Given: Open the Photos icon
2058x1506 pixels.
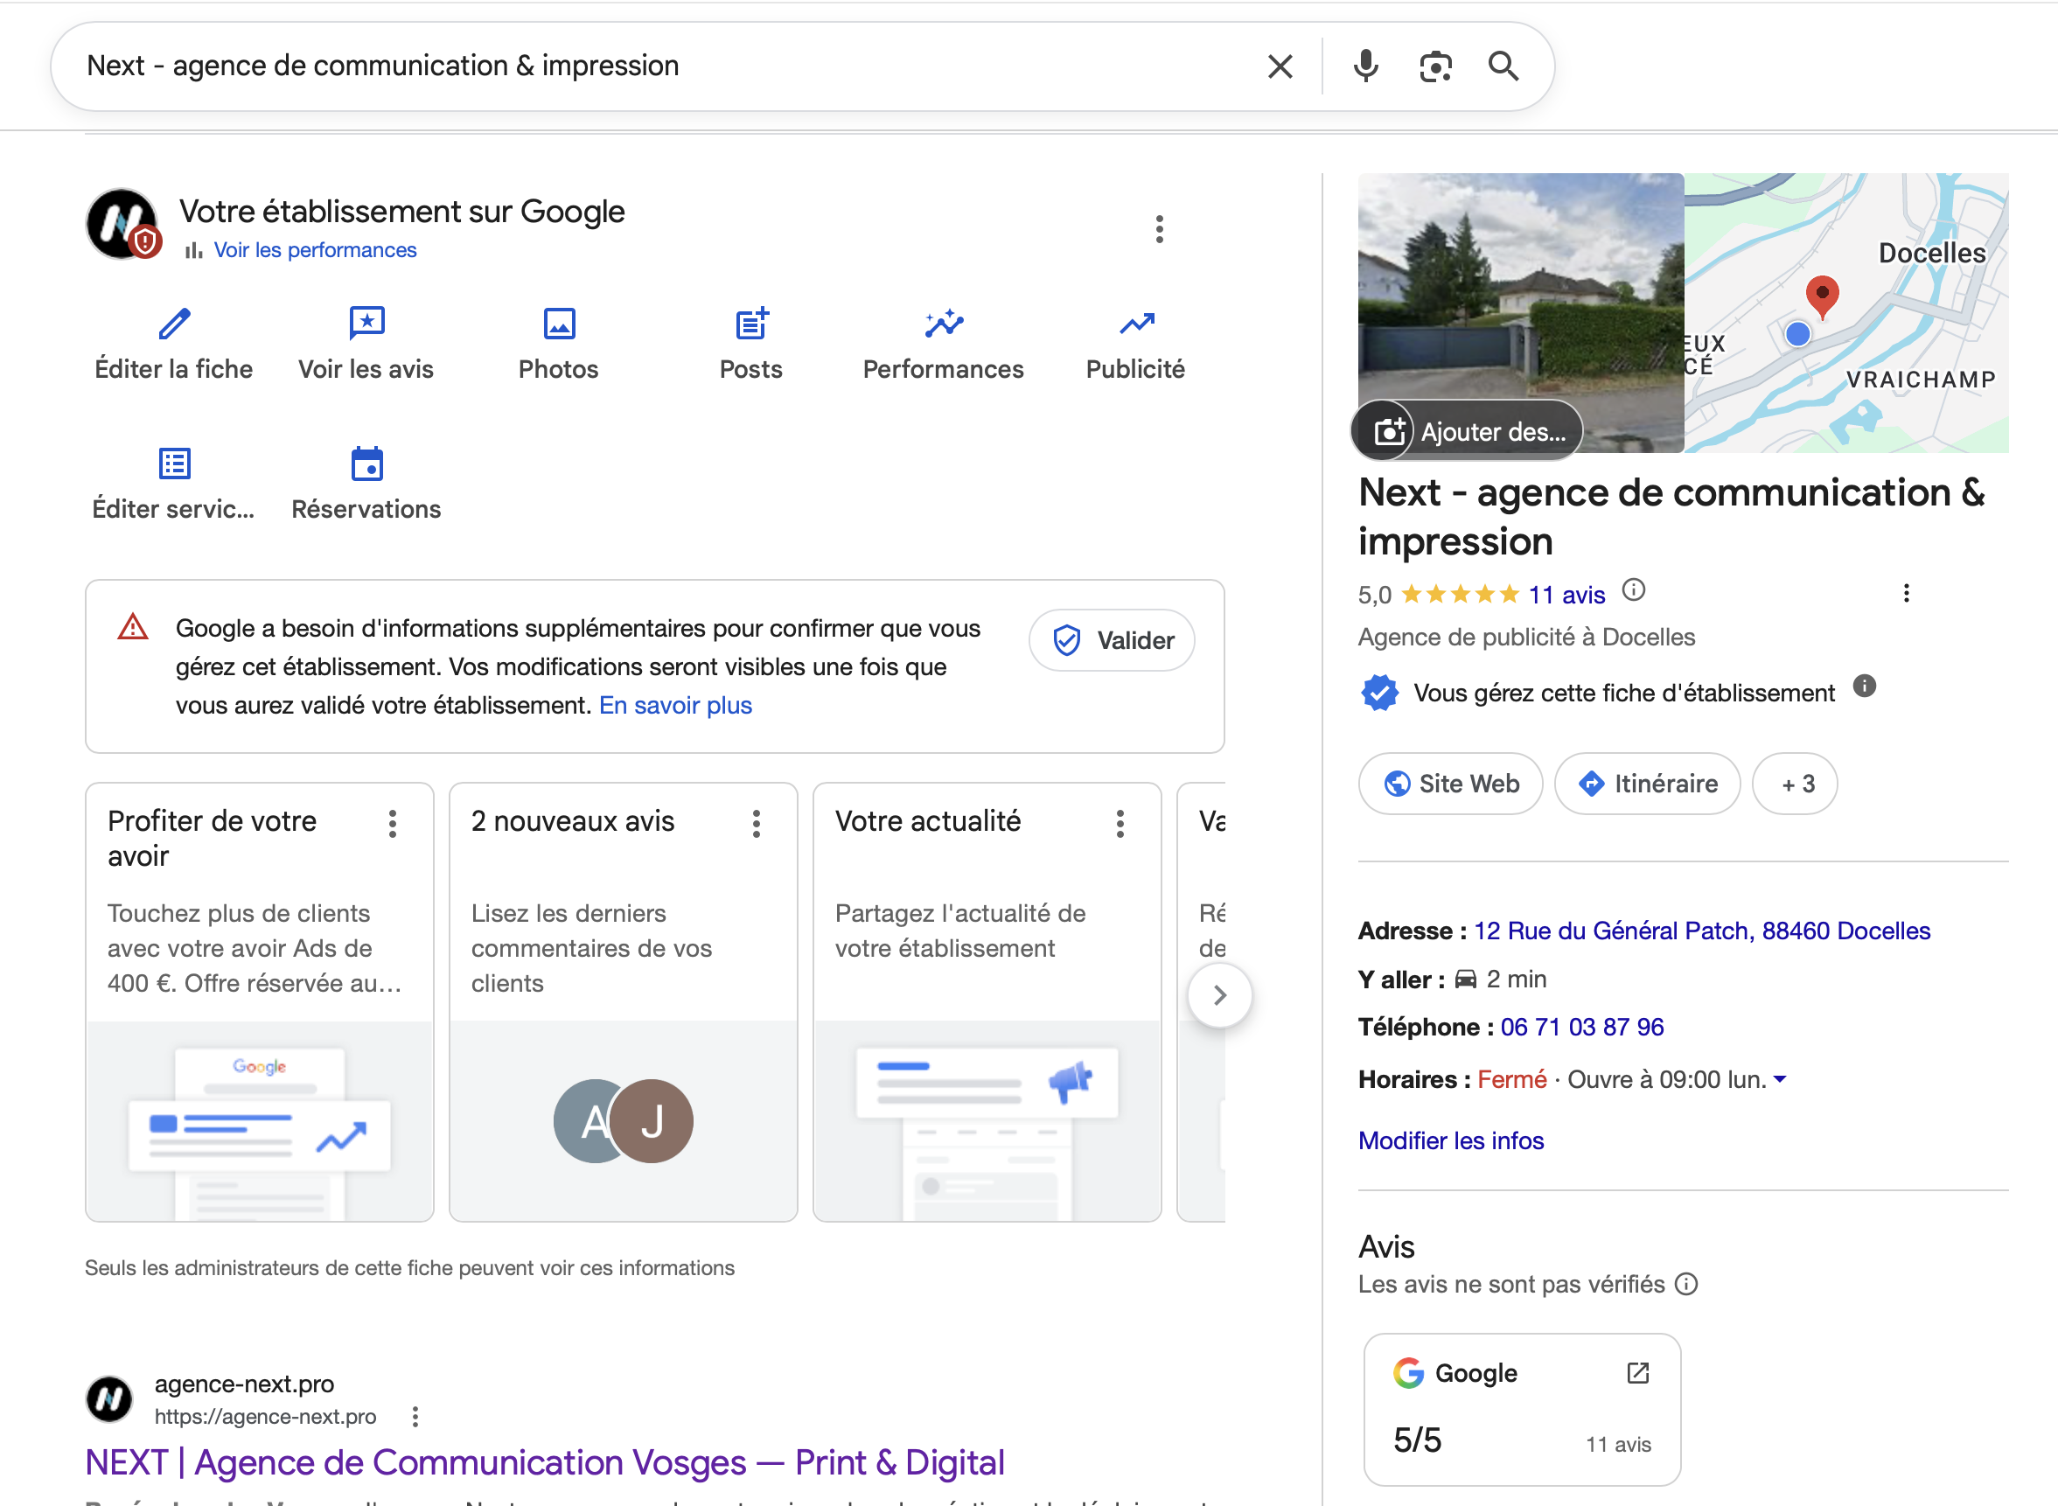Looking at the screenshot, I should point(559,324).
